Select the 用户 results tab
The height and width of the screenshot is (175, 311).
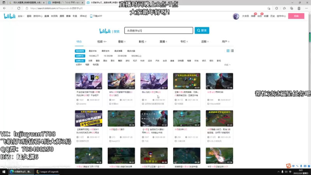225,42
